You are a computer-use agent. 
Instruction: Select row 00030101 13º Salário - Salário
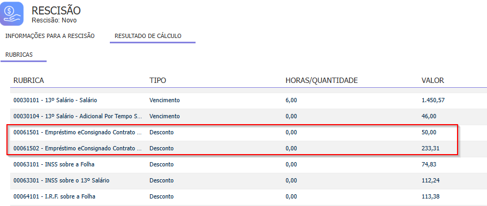coord(249,100)
